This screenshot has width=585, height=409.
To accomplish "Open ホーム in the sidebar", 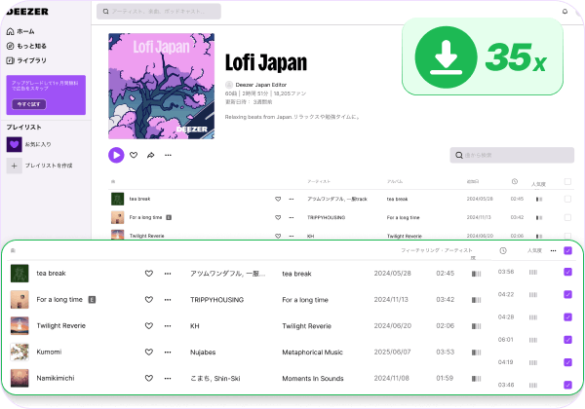I will (20, 31).
